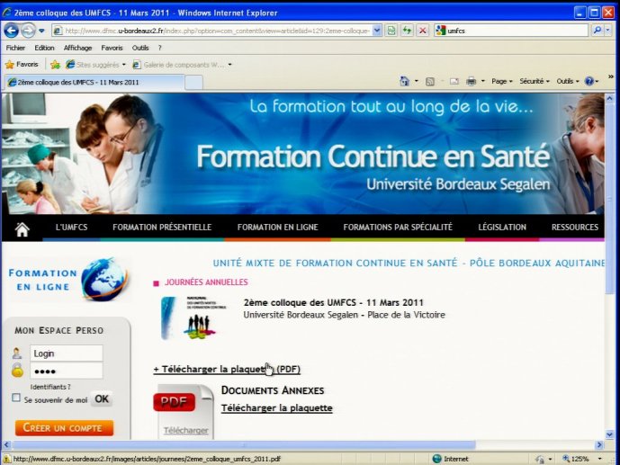Open FORMATION PRÉSENTIELLE navigation item
Screen dimensions: 620x465
click(162, 228)
